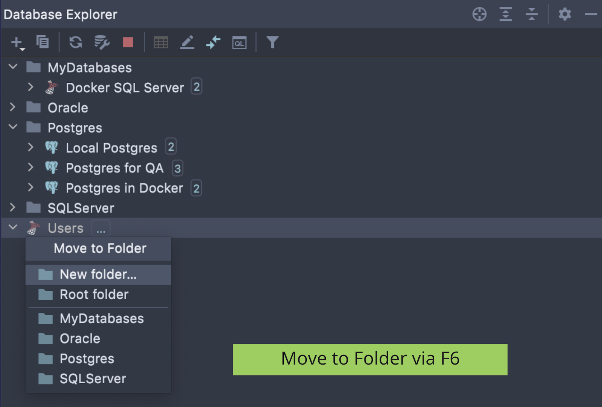
Task: Click the ellipsis badge next to Users
Action: click(101, 228)
